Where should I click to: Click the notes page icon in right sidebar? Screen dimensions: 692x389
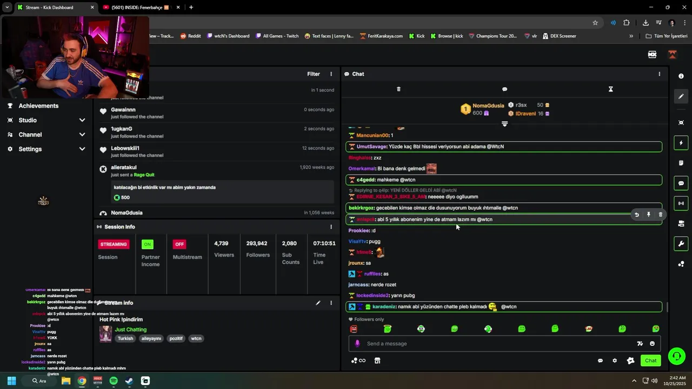pos(681,163)
